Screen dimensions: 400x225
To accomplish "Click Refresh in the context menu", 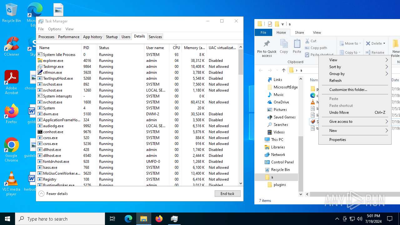I will pyautogui.click(x=355, y=81).
